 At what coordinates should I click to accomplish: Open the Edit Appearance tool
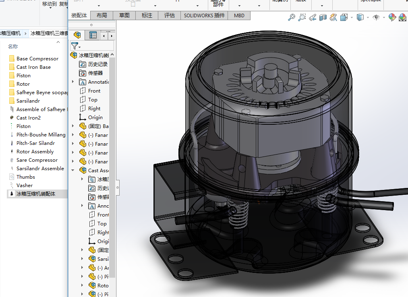[392, 17]
